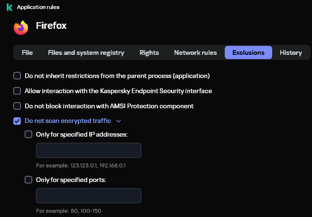Focus the specified ports input field
The height and width of the screenshot is (217, 312).
point(89,196)
